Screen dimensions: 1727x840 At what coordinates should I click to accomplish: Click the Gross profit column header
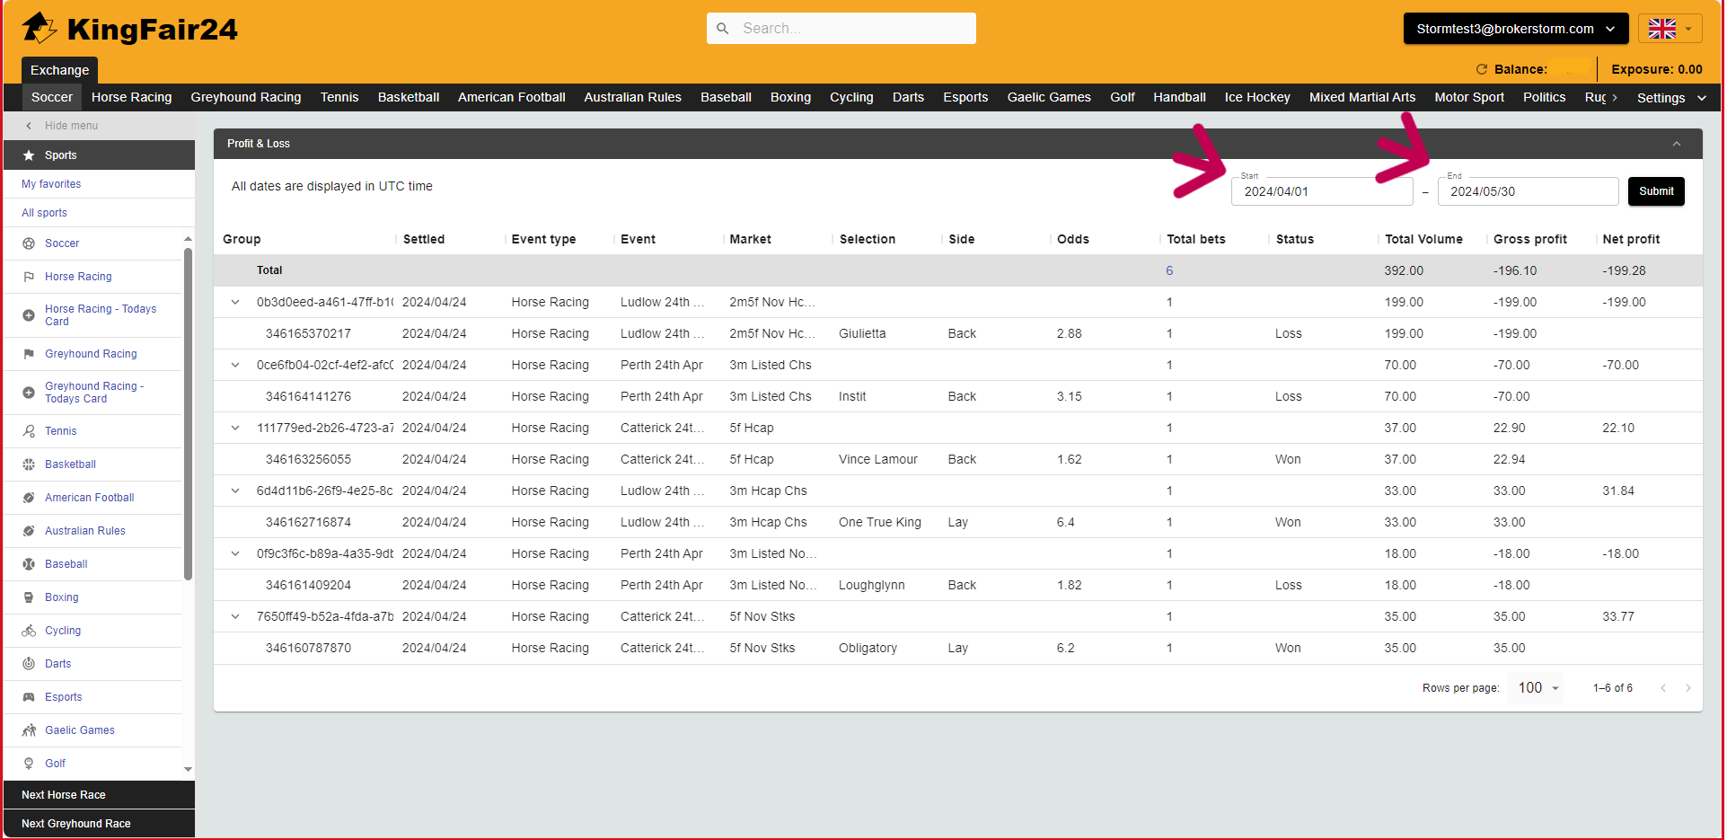click(x=1529, y=239)
